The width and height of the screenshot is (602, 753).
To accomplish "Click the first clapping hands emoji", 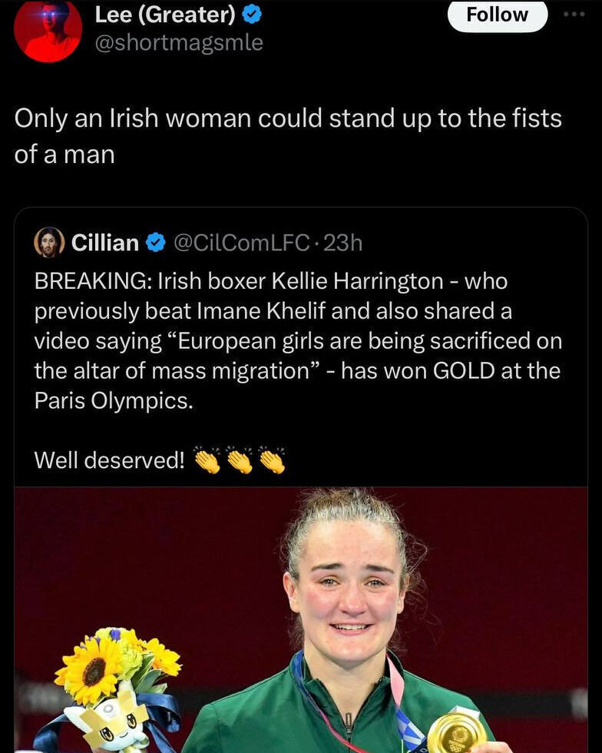I will click(207, 460).
